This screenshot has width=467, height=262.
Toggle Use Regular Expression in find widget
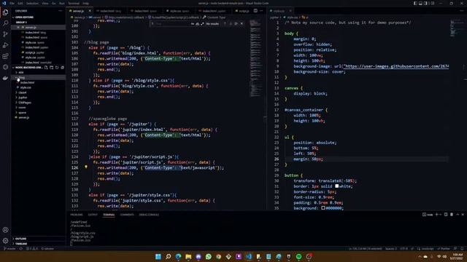pos(202,23)
